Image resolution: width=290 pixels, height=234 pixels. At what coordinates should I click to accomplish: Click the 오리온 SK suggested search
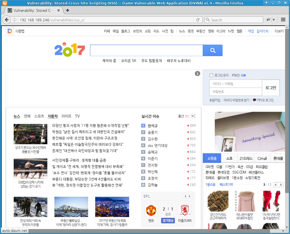(129, 60)
